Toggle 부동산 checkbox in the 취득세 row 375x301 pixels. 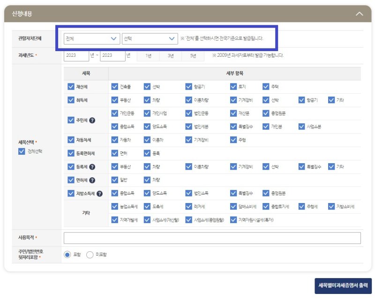tap(115, 100)
